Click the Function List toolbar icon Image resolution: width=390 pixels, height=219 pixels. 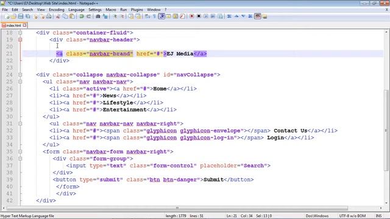[183, 16]
